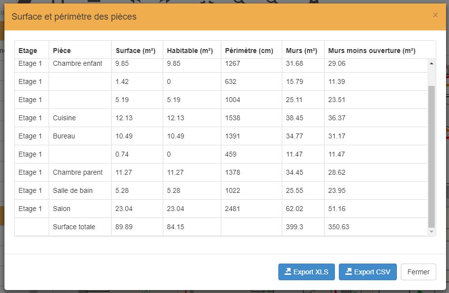Image resolution: width=449 pixels, height=293 pixels.
Task: Click the Export XLS button
Action: [x=306, y=272]
